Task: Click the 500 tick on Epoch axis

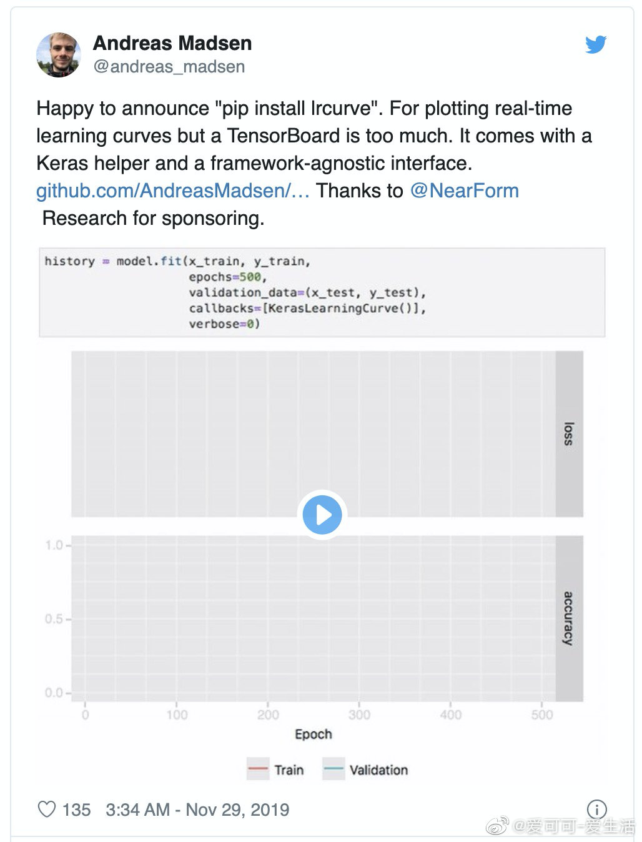Action: pyautogui.click(x=541, y=715)
